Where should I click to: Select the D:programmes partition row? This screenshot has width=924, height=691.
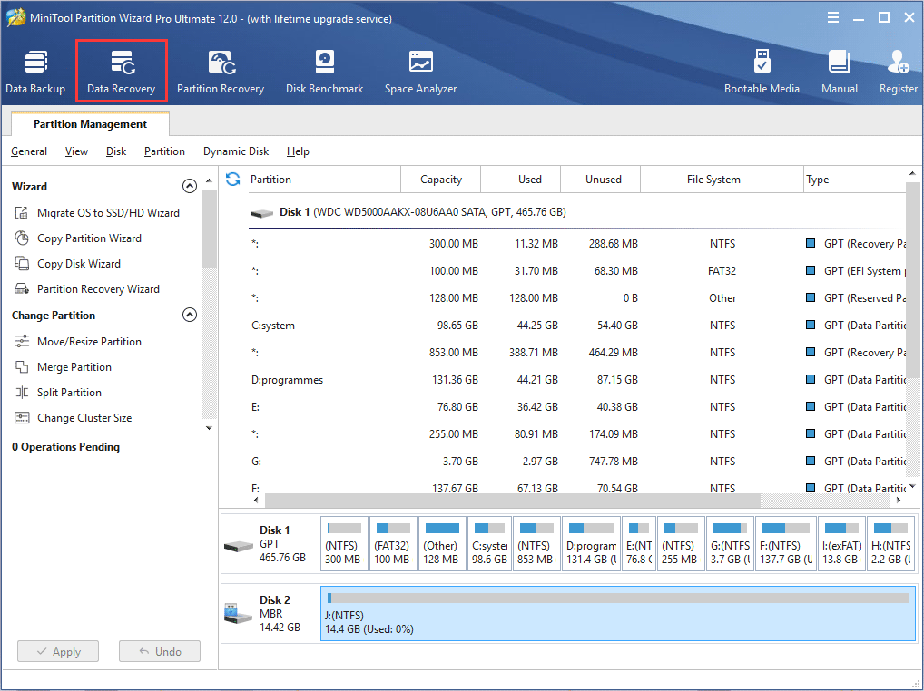coord(577,380)
